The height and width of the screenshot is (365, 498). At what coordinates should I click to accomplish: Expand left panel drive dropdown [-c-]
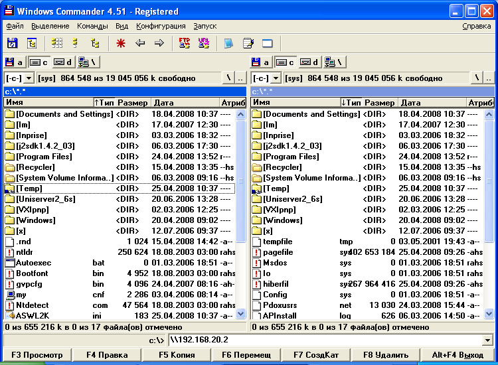[29, 78]
